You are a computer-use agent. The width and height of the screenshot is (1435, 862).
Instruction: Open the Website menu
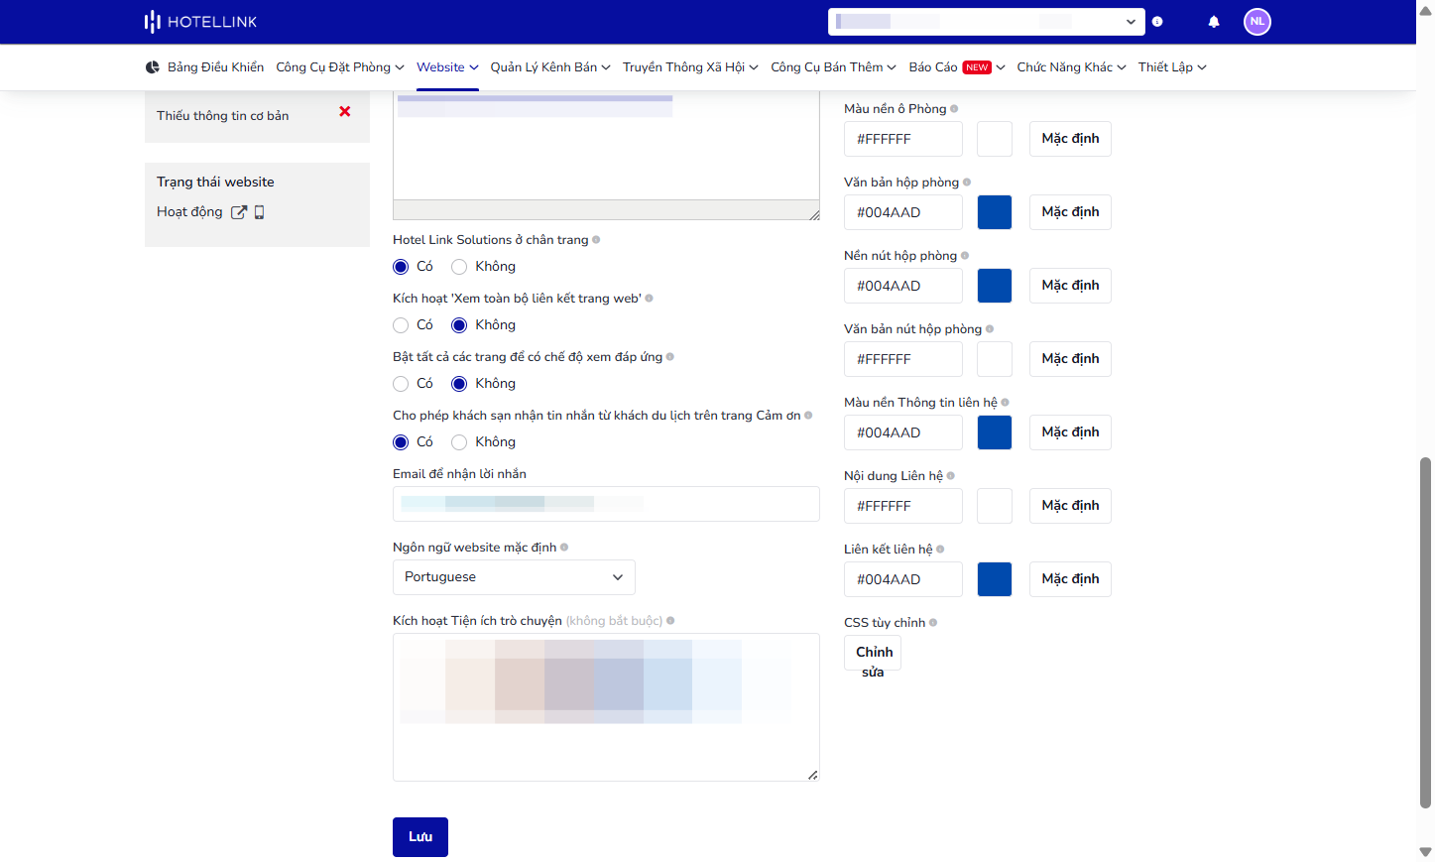pos(447,67)
